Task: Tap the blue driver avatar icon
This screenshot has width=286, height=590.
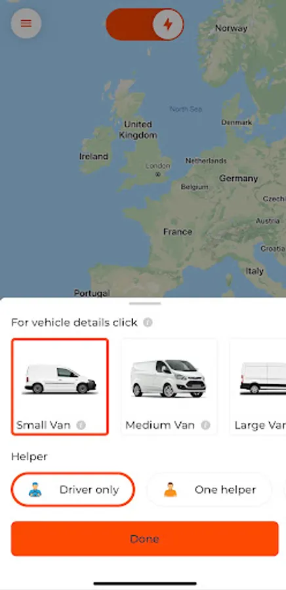Action: click(x=35, y=490)
